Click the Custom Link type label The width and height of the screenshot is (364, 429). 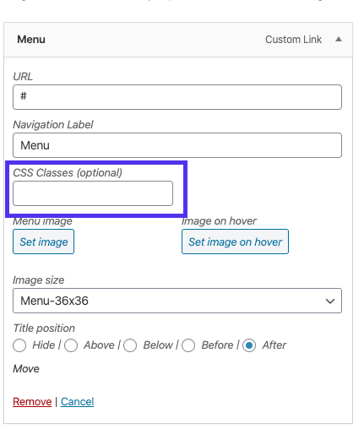click(x=293, y=40)
